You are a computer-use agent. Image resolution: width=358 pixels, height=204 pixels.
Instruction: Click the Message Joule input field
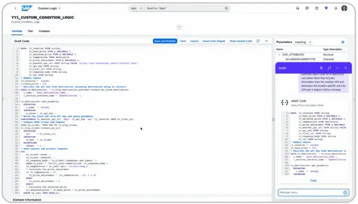[x=310, y=193]
